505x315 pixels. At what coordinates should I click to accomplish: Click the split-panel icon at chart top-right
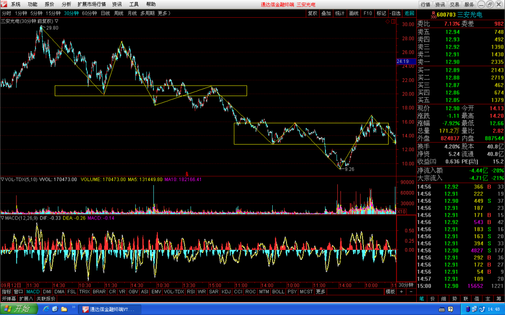(393, 22)
